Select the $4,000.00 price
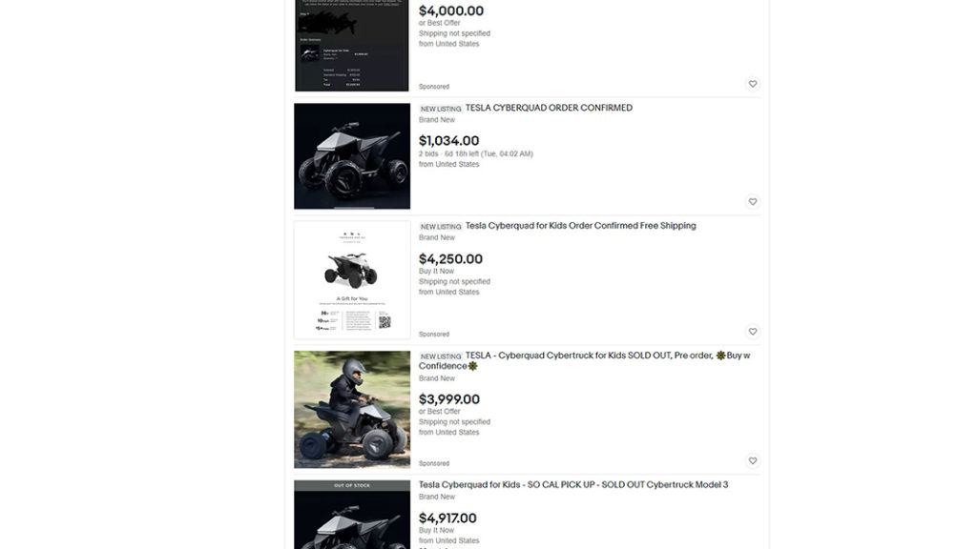Viewport: 977px width, 549px height. [x=451, y=11]
